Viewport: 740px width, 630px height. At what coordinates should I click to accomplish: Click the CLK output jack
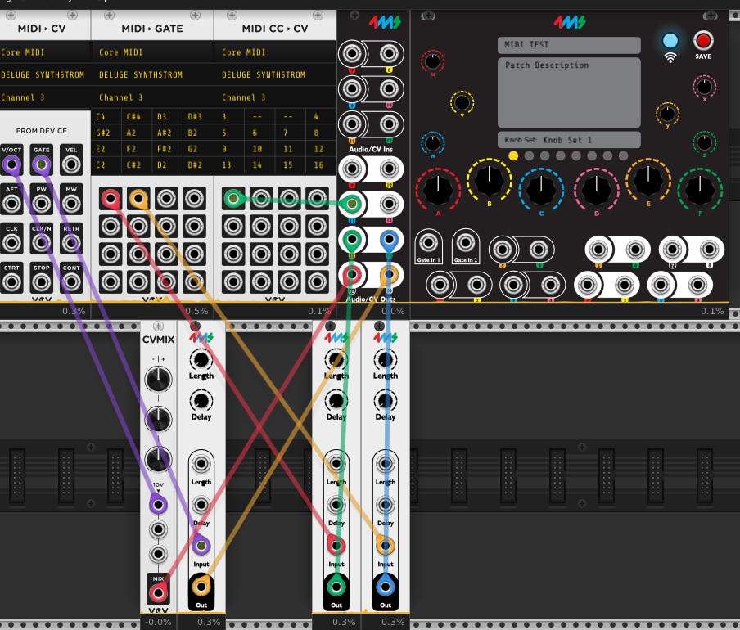[x=11, y=243]
